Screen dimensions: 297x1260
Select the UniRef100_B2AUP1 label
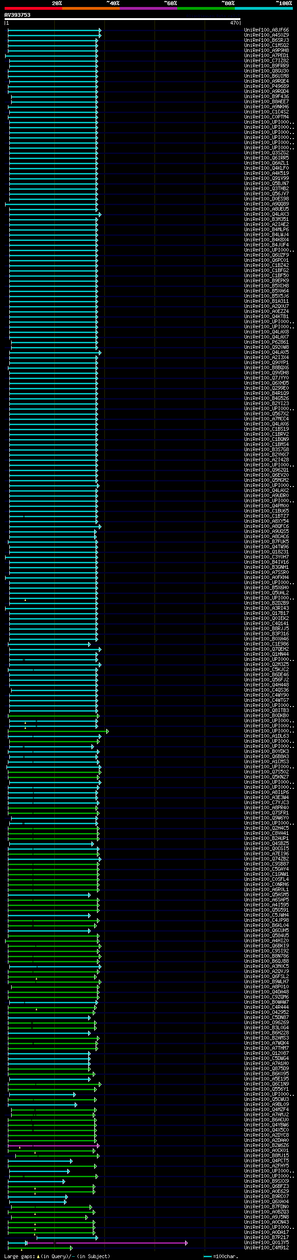[266, 838]
